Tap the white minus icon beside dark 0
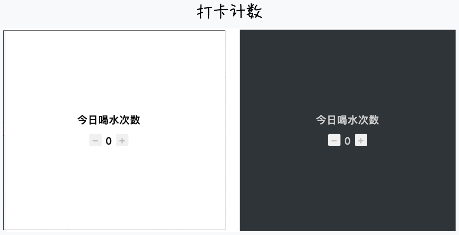459x235 pixels. coord(334,140)
